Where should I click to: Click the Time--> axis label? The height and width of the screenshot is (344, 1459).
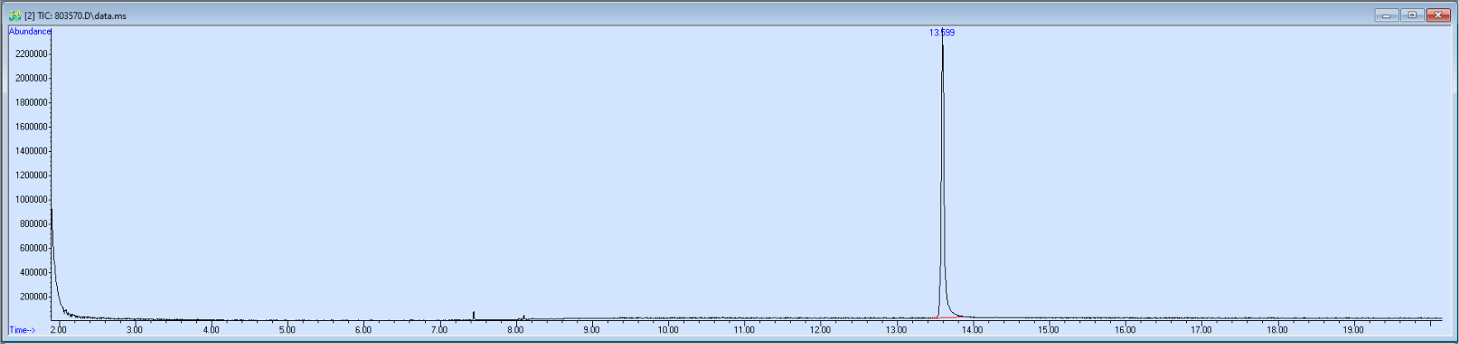22,330
